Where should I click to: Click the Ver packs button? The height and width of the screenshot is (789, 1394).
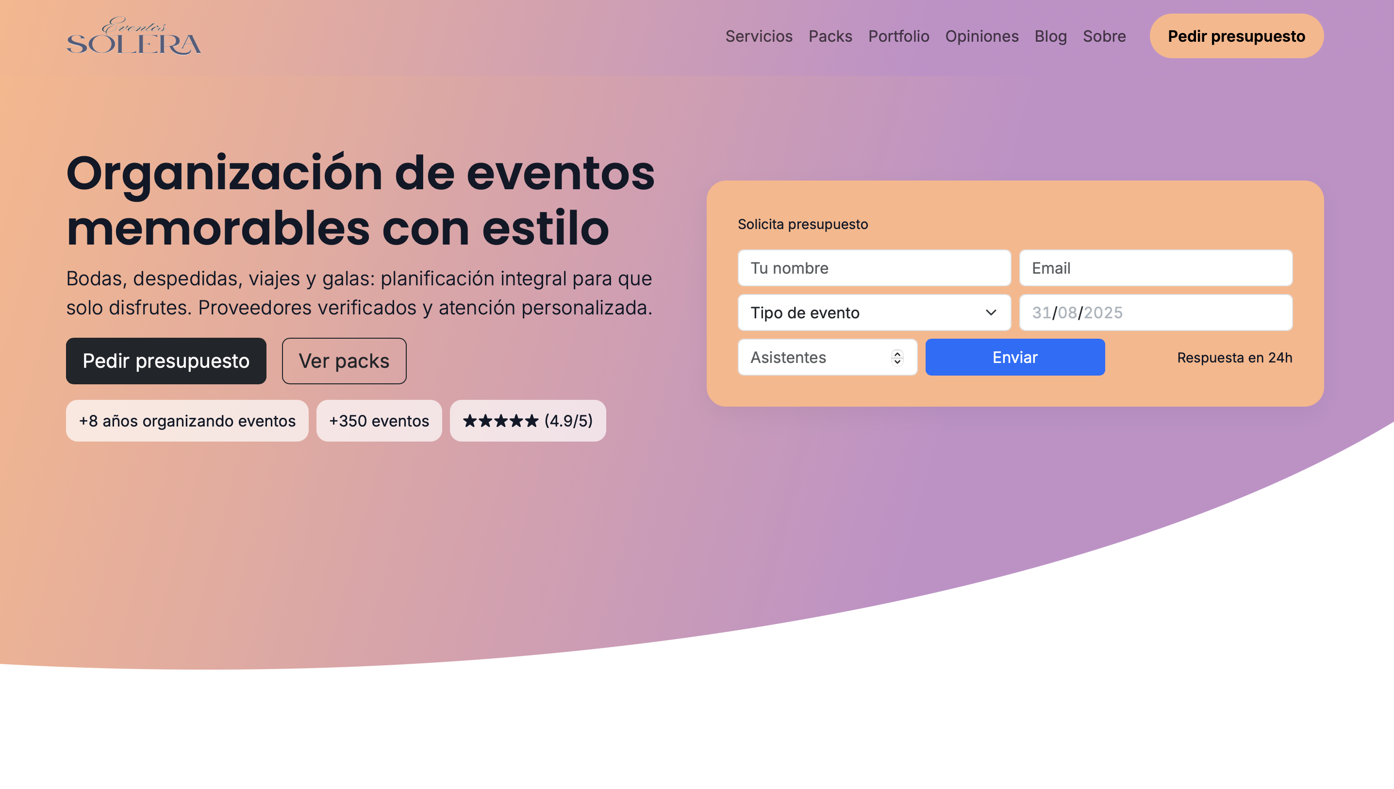point(344,361)
